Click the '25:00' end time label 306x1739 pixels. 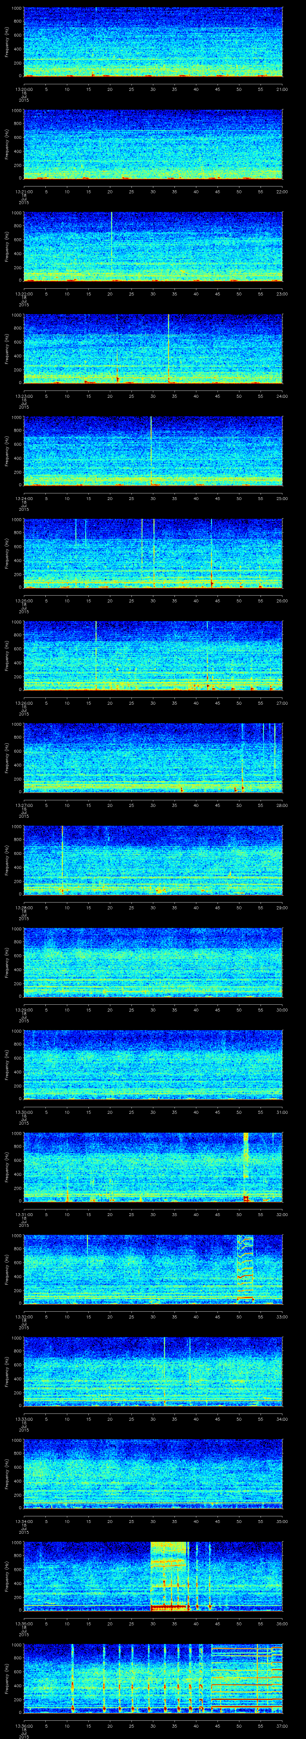[282, 498]
